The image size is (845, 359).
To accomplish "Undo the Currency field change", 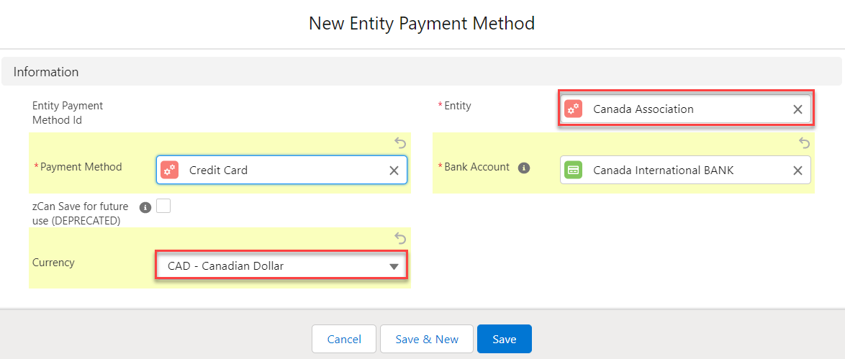I will pyautogui.click(x=401, y=238).
